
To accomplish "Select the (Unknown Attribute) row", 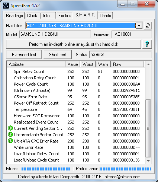I will (76, 90).
